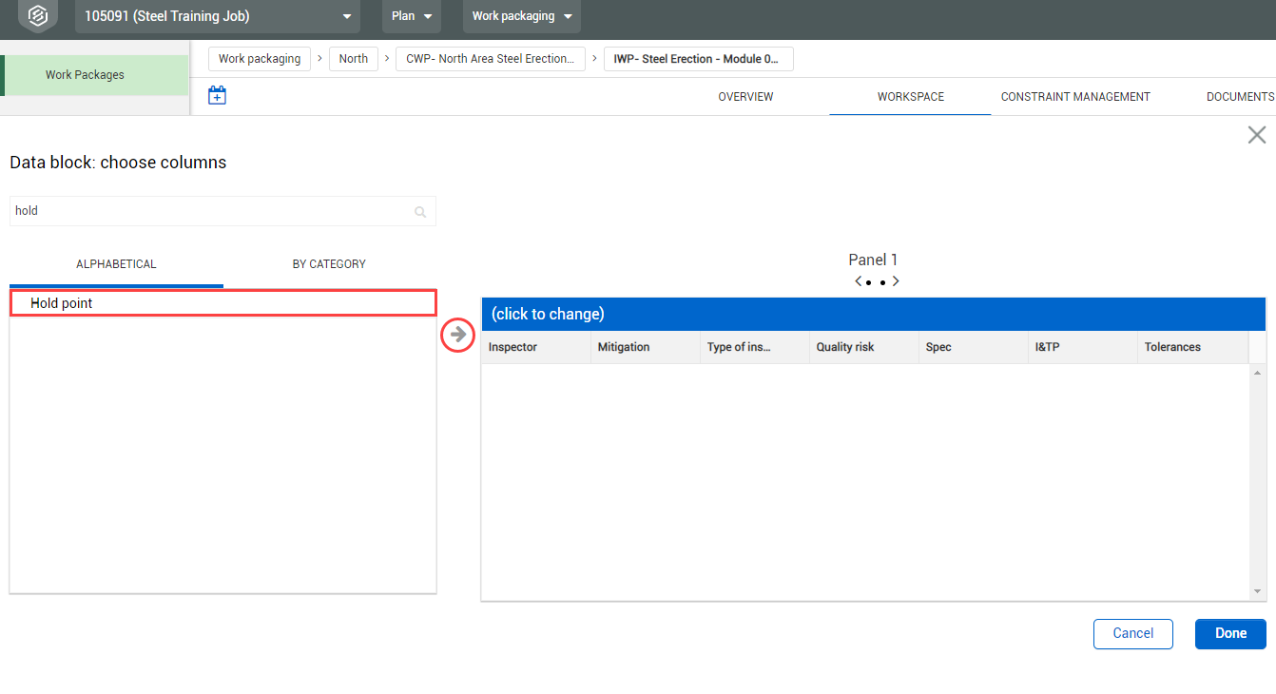Open the Constraint Management tab
Screen dimensions: 1276x694
(x=1075, y=97)
